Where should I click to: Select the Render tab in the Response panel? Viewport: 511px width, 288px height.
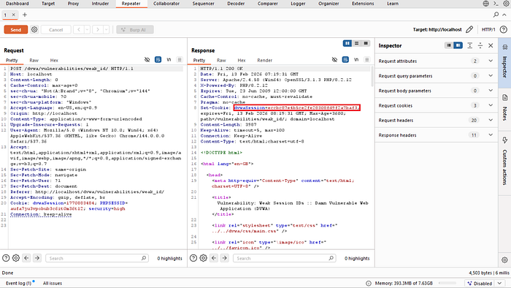[x=264, y=61]
